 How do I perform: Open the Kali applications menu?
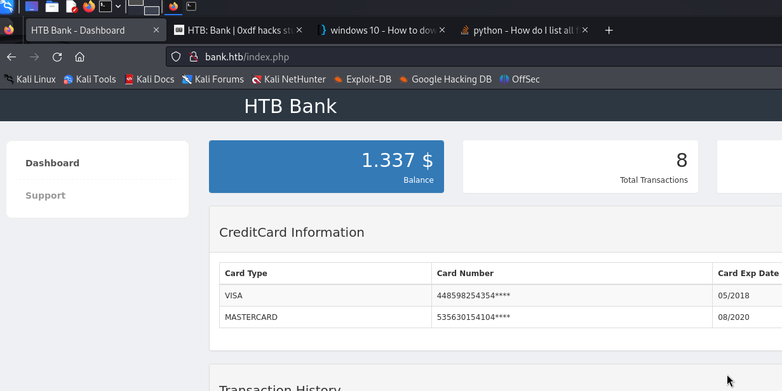pos(7,7)
